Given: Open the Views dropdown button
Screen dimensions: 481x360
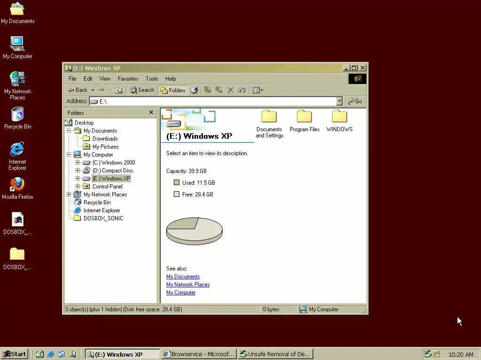Looking at the screenshot, I should (257, 90).
